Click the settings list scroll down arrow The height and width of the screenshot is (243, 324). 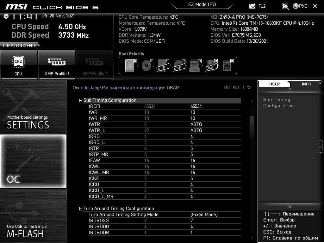click(252, 238)
